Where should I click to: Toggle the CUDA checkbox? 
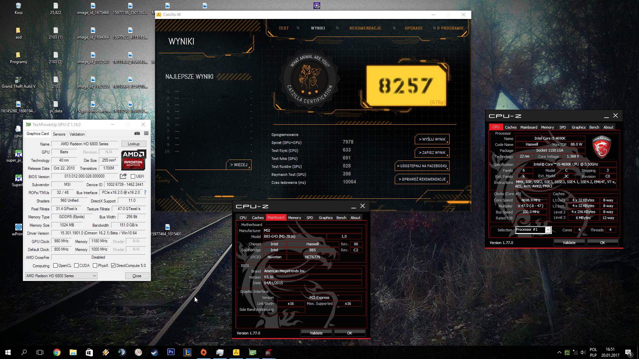coord(76,266)
